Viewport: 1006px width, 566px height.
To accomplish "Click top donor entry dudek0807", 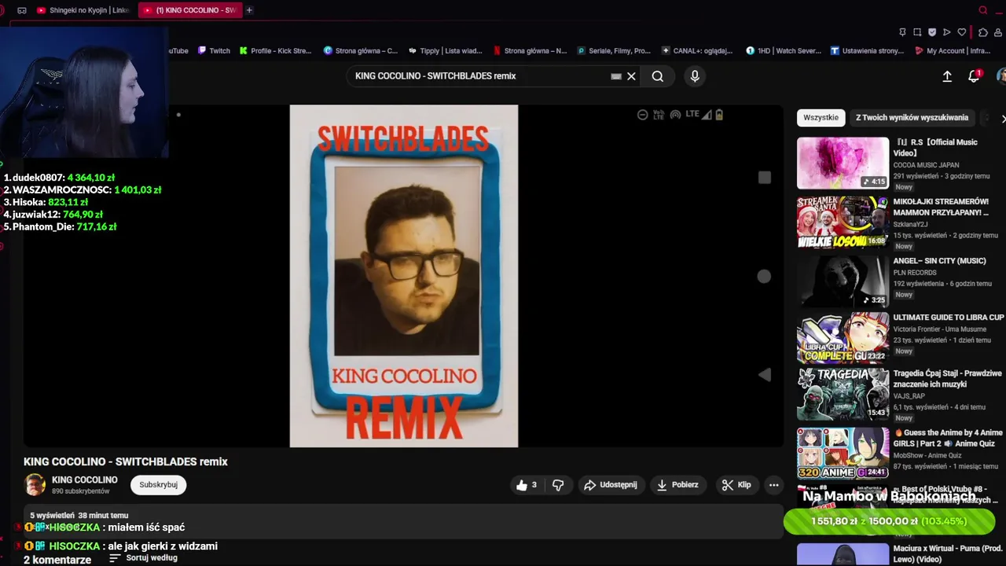I will [60, 178].
